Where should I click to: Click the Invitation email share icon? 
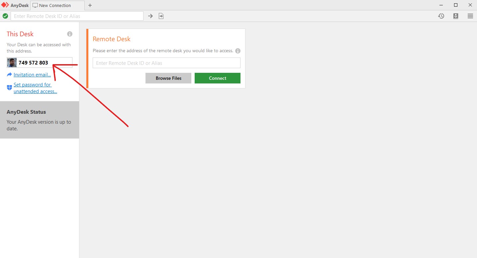pos(9,75)
